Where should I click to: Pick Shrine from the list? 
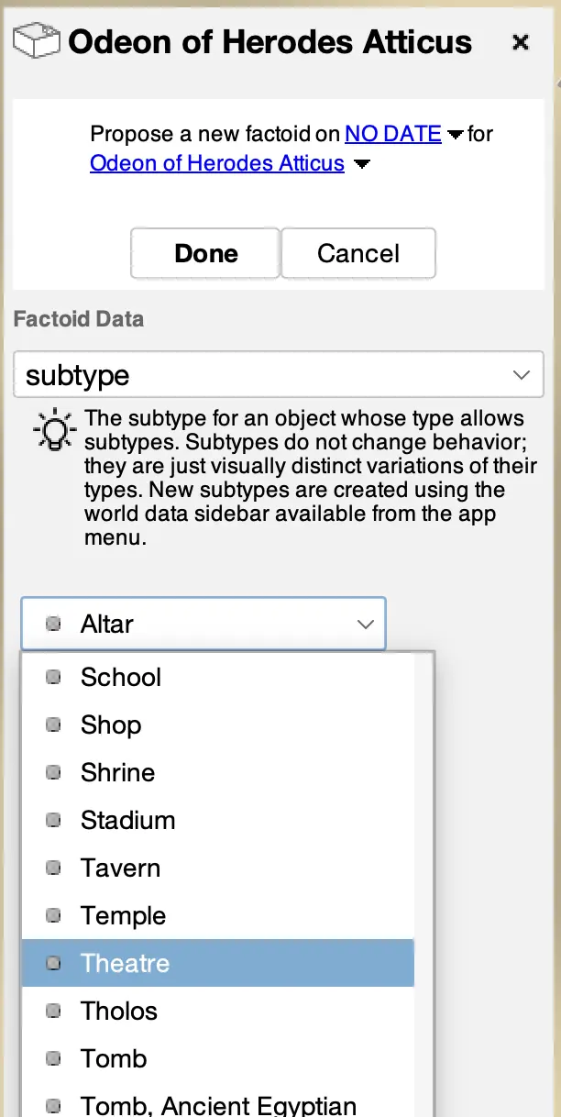tap(118, 773)
